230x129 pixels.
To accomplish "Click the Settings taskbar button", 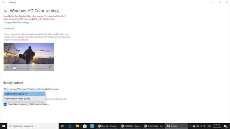I will [x=177, y=126].
